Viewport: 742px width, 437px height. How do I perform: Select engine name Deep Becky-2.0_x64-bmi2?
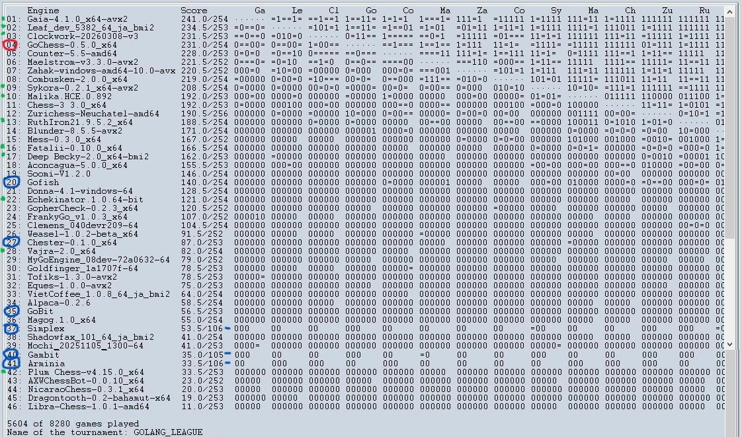[x=88, y=157]
